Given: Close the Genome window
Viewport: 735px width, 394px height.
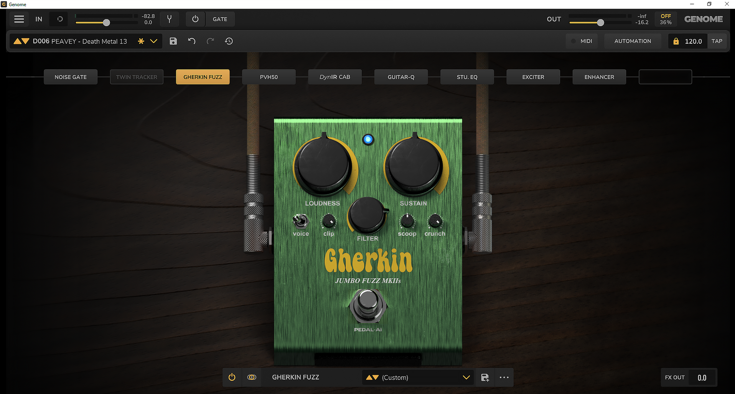Looking at the screenshot, I should point(727,4).
